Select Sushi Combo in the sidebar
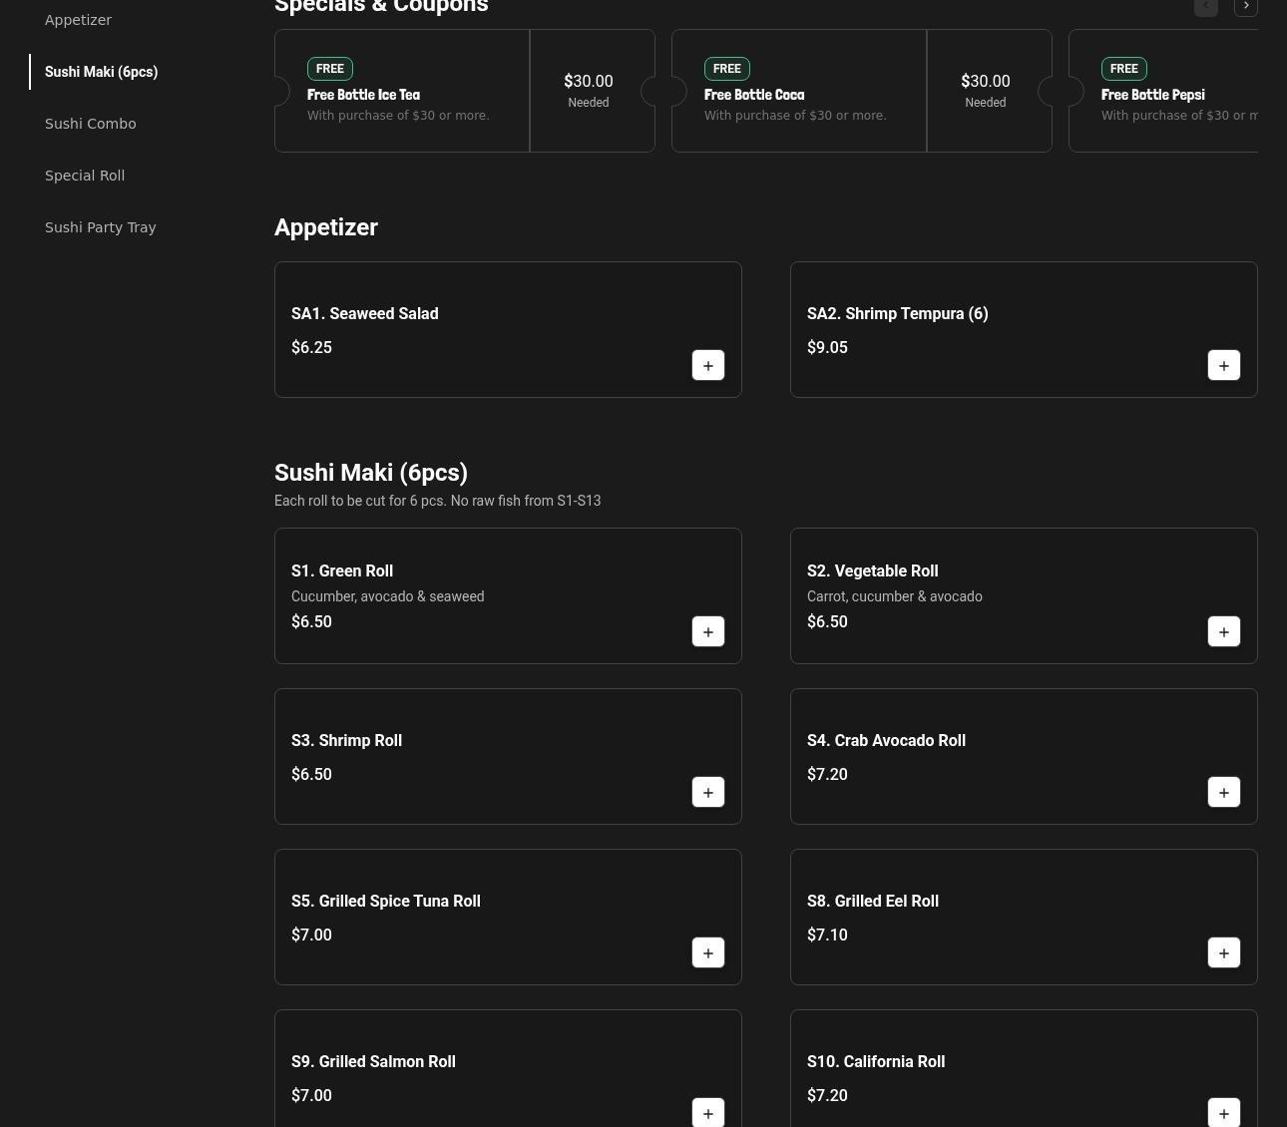This screenshot has width=1287, height=1127. pos(90,124)
